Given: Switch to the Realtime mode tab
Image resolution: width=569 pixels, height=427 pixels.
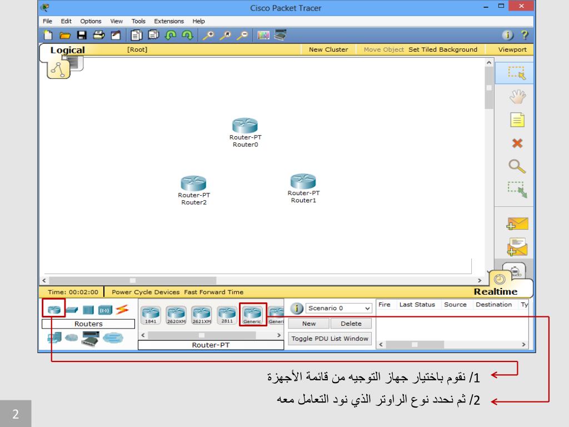Looking at the screenshot, I should pos(495,291).
